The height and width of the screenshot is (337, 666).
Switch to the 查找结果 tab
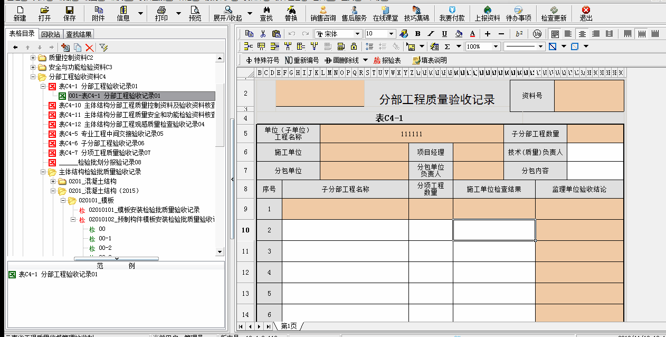point(79,35)
